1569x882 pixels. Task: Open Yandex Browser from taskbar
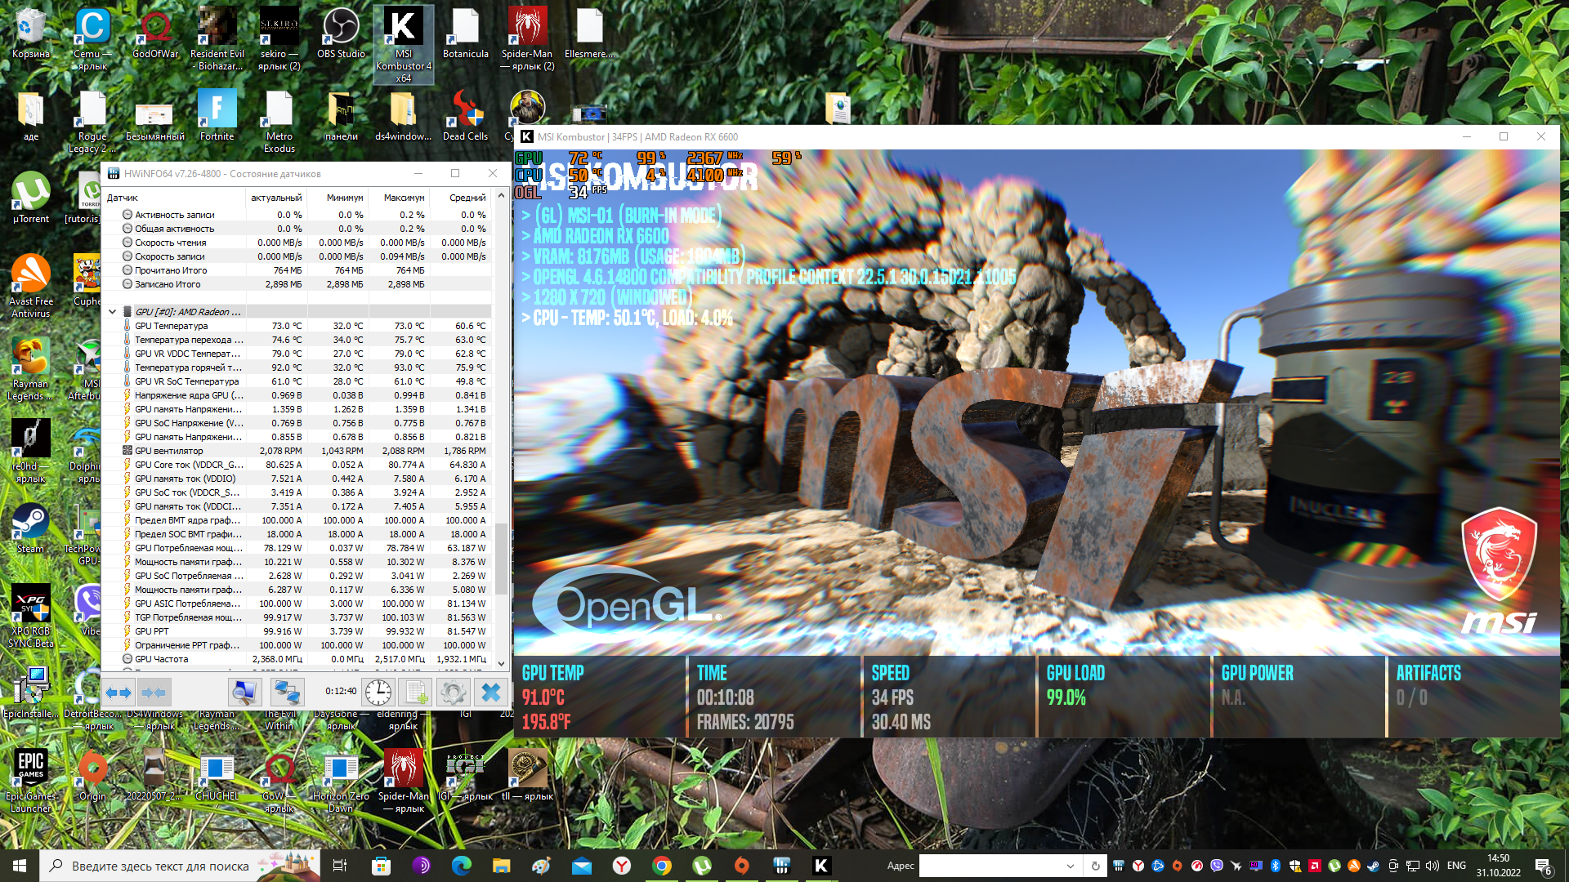click(622, 866)
